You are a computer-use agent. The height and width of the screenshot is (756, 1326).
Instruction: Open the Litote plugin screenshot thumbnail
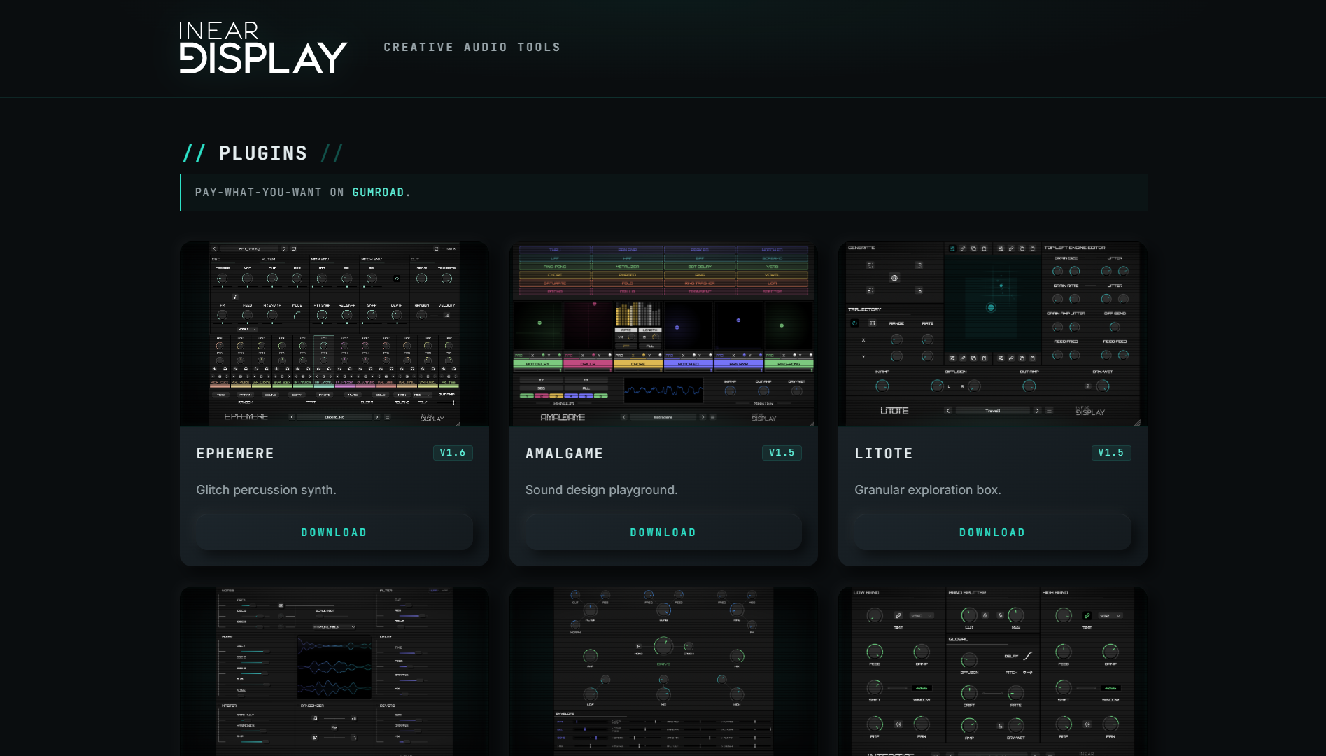[x=992, y=334]
